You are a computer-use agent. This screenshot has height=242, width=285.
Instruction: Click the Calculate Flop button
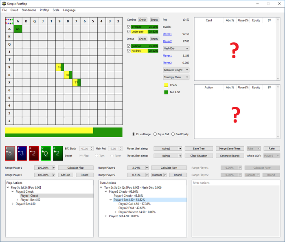pos(76,167)
